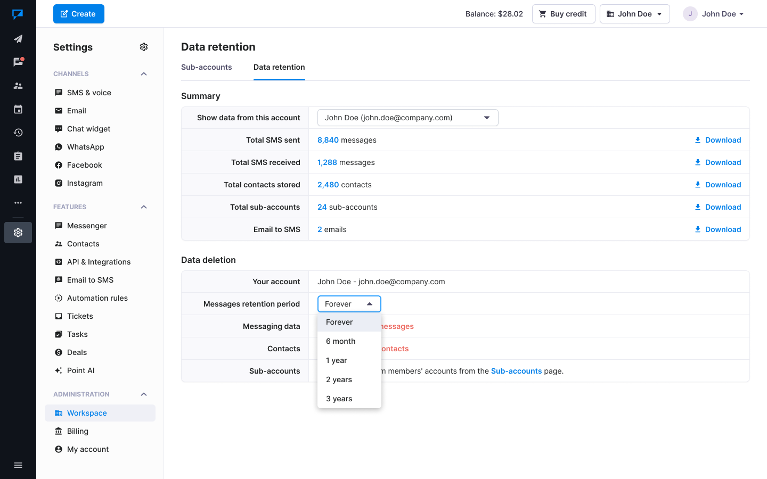The height and width of the screenshot is (479, 767).
Task: Open the History clock icon
Action: pos(18,133)
